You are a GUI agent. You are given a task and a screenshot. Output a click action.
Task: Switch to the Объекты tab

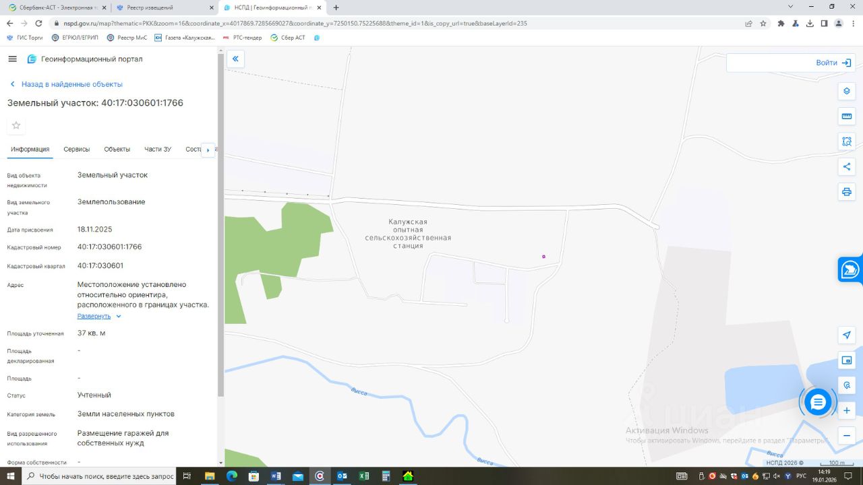click(117, 149)
